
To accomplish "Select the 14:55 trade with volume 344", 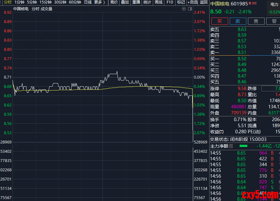I will (245, 165).
